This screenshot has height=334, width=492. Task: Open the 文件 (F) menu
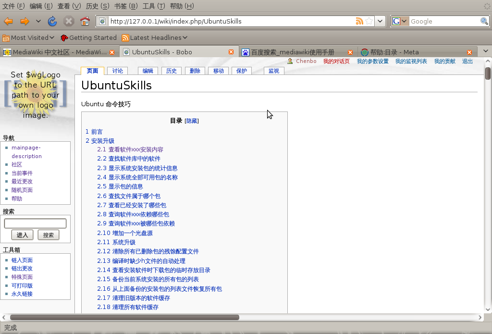13,6
